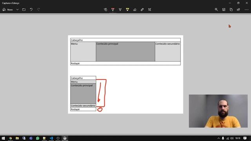This screenshot has width=251, height=141.
Task: Restore down the Captura e Esboço window
Action: pos(238,3)
